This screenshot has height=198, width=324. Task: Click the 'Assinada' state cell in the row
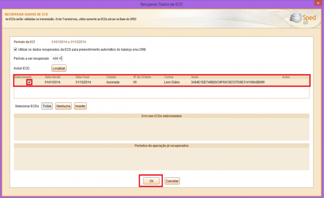(113, 82)
